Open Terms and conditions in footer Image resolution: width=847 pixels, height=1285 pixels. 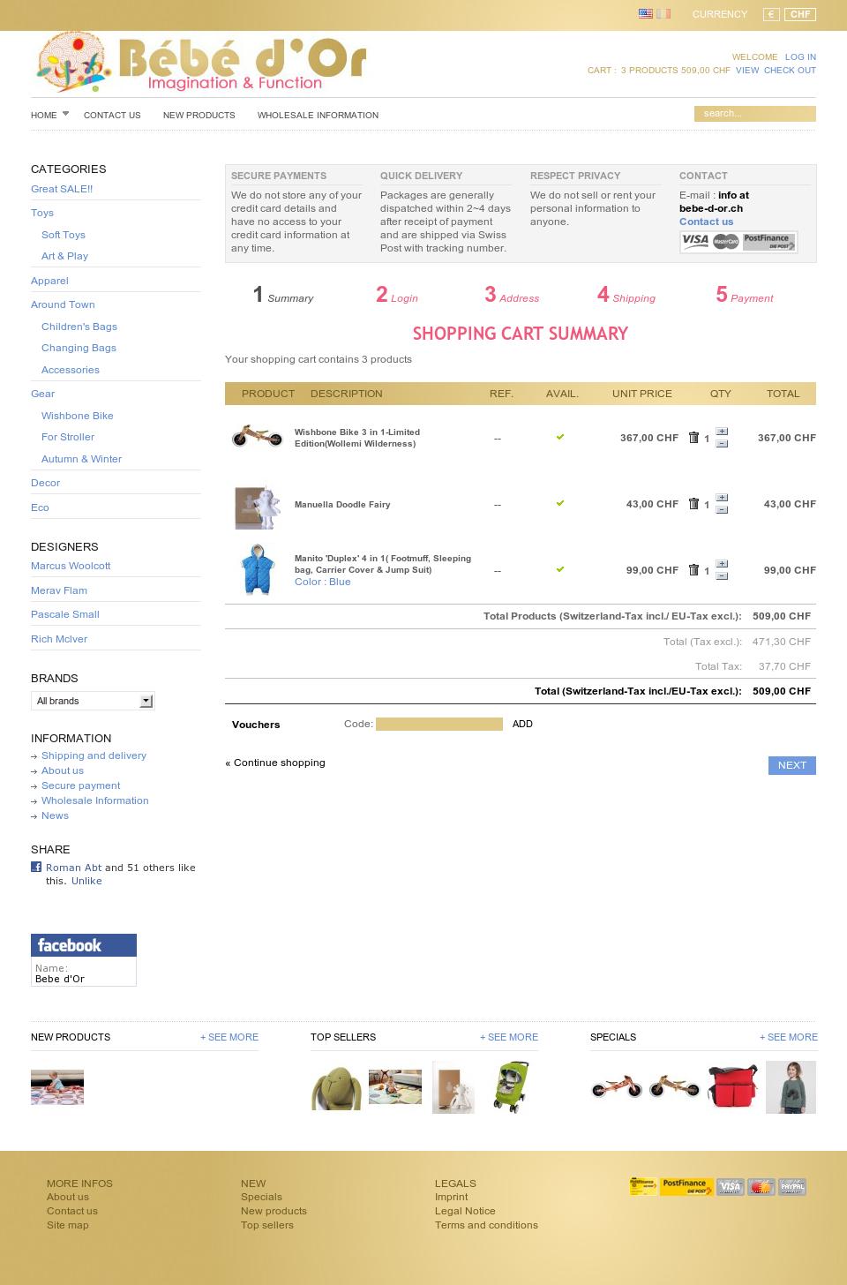point(486,1225)
